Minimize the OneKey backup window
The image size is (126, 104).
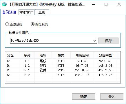[93, 4]
